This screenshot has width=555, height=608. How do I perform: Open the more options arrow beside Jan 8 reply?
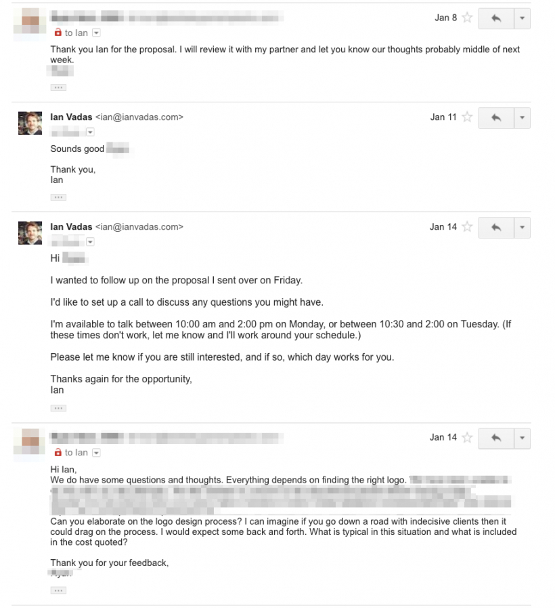pyautogui.click(x=521, y=18)
